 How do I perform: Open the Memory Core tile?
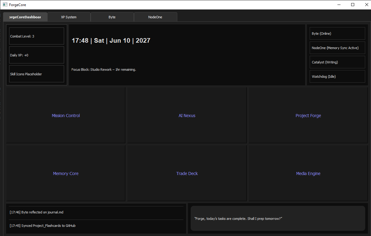pyautogui.click(x=66, y=173)
